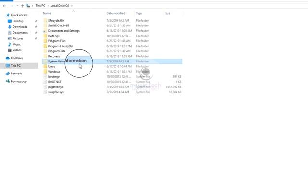Open Quick access in sidebar

(x=19, y=15)
